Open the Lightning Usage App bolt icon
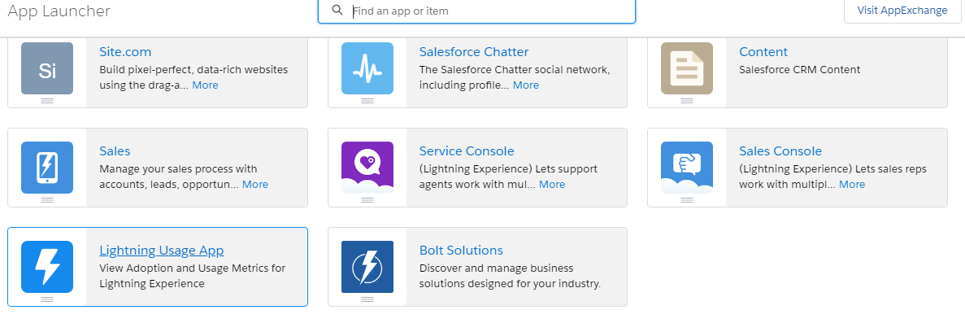The image size is (965, 323). [x=47, y=267]
